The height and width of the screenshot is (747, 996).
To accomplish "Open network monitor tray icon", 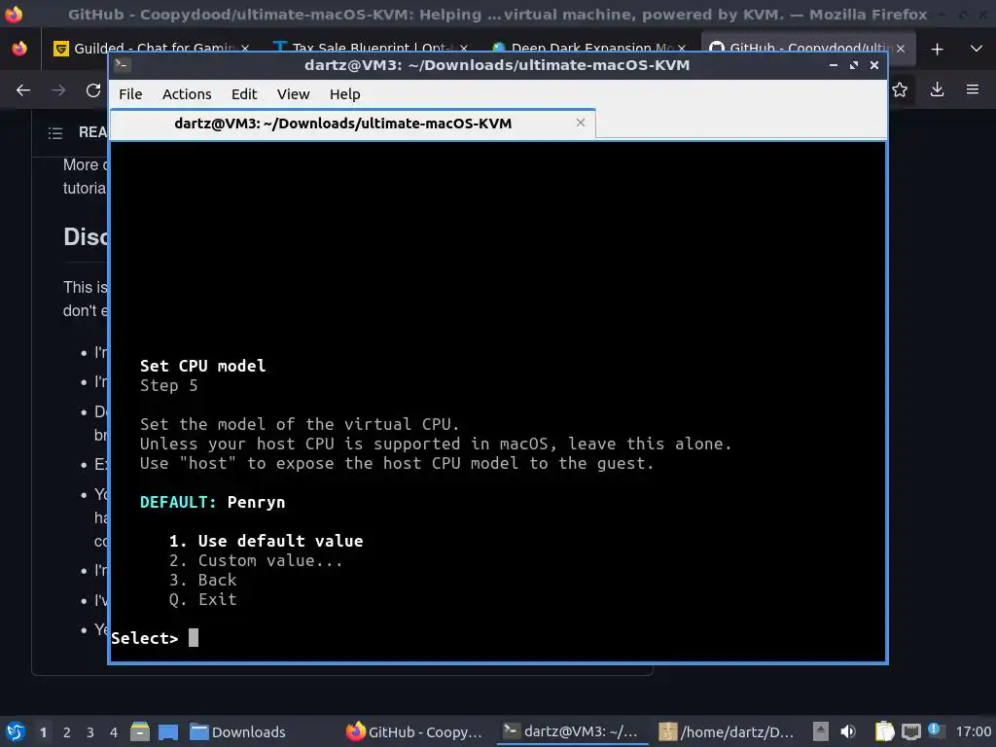I will pyautogui.click(x=910, y=731).
